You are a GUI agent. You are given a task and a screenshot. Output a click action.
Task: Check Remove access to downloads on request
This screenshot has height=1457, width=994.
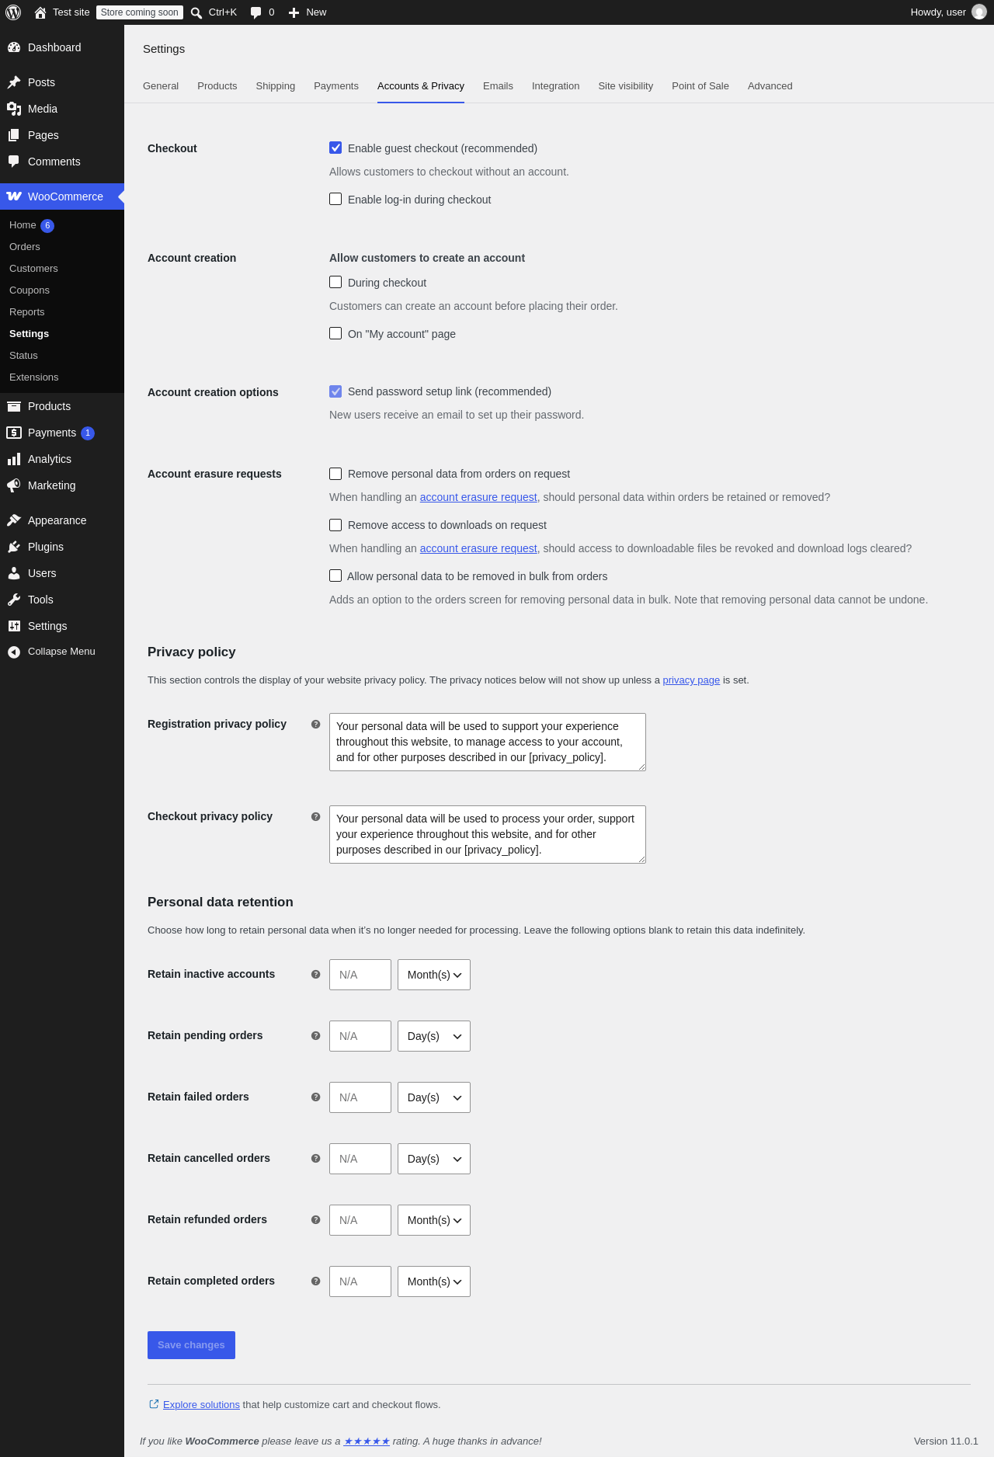coord(335,525)
